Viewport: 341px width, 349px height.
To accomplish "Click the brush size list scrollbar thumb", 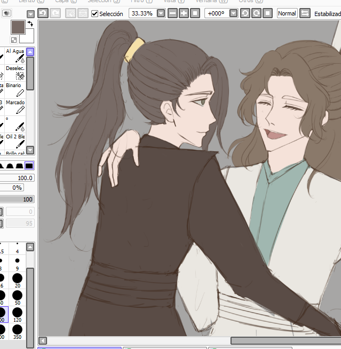I will (x=30, y=308).
